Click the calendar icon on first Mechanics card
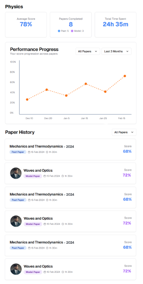This screenshot has width=143, height=284. (x=29, y=152)
